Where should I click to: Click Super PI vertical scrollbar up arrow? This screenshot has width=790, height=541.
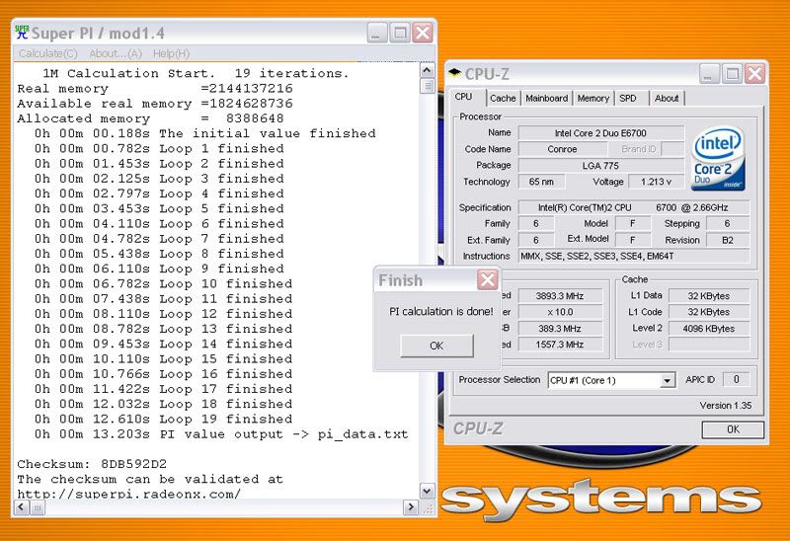pos(427,70)
